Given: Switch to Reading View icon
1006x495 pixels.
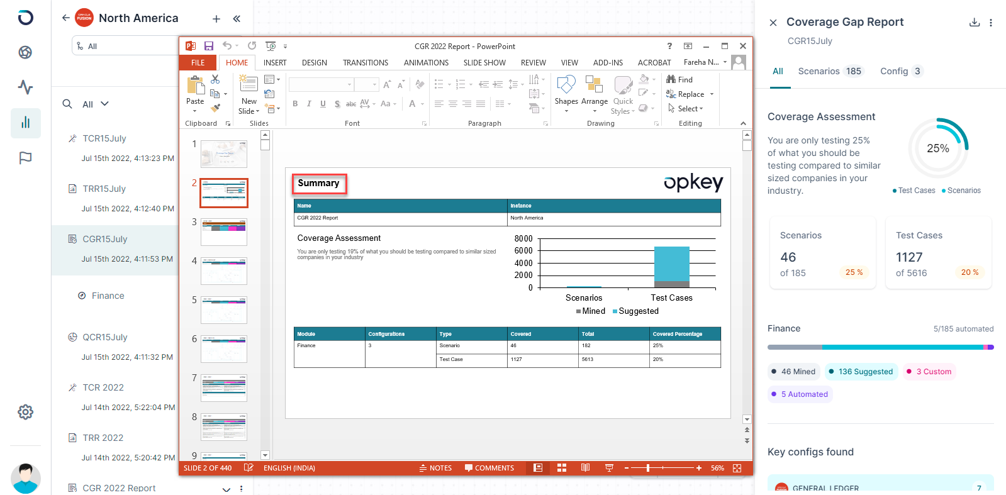Looking at the screenshot, I should pyautogui.click(x=585, y=468).
